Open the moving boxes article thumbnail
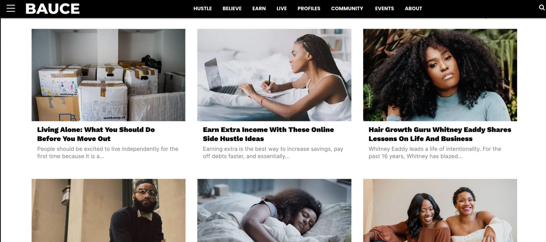Image resolution: width=546 pixels, height=242 pixels. (108, 75)
